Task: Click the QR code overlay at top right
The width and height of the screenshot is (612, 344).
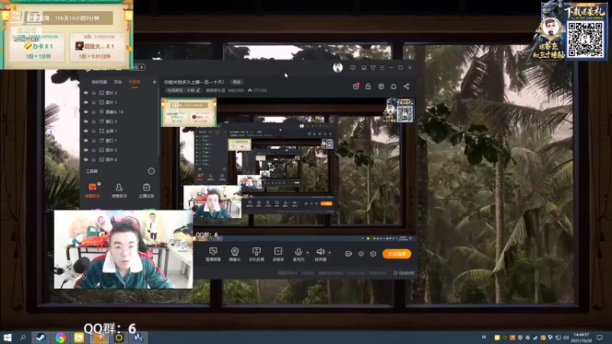Action: tap(584, 40)
